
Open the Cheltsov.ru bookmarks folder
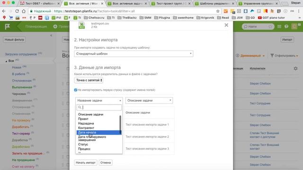pyautogui.click(x=94, y=18)
